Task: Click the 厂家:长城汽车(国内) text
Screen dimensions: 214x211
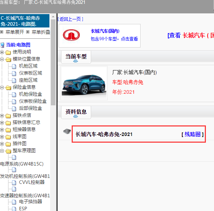Action: (x=135, y=72)
